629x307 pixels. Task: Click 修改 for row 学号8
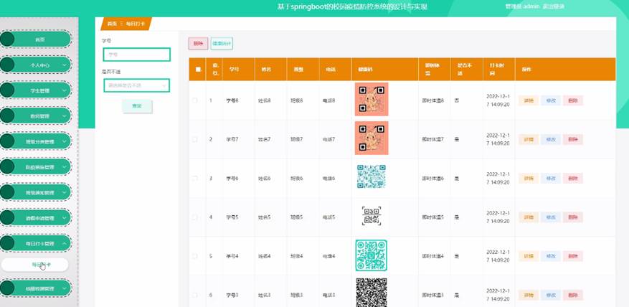(x=551, y=100)
